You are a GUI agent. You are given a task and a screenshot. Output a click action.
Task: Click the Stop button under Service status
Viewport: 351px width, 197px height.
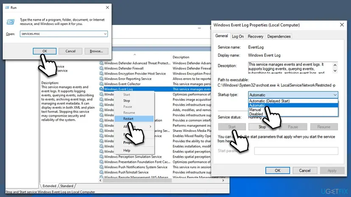(262, 127)
